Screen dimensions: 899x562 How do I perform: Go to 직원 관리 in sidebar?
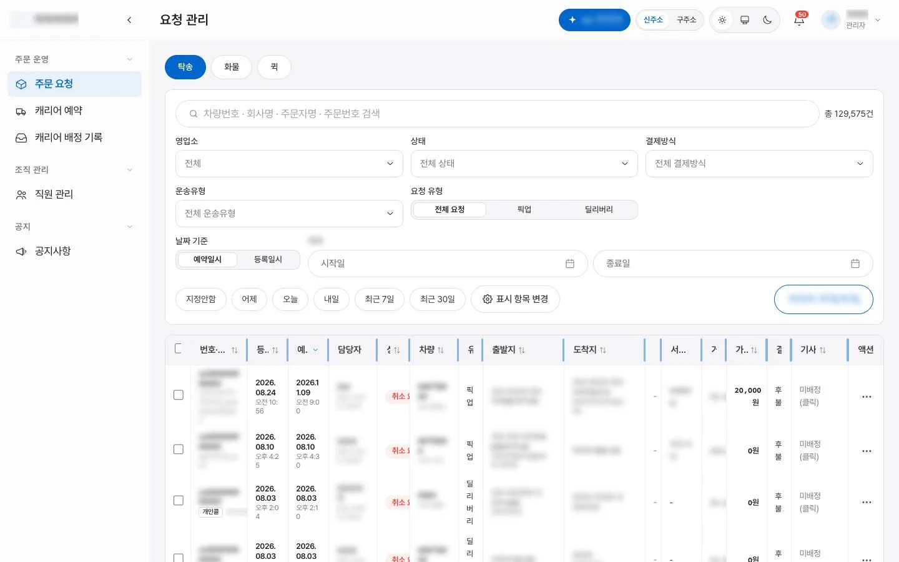[74, 195]
